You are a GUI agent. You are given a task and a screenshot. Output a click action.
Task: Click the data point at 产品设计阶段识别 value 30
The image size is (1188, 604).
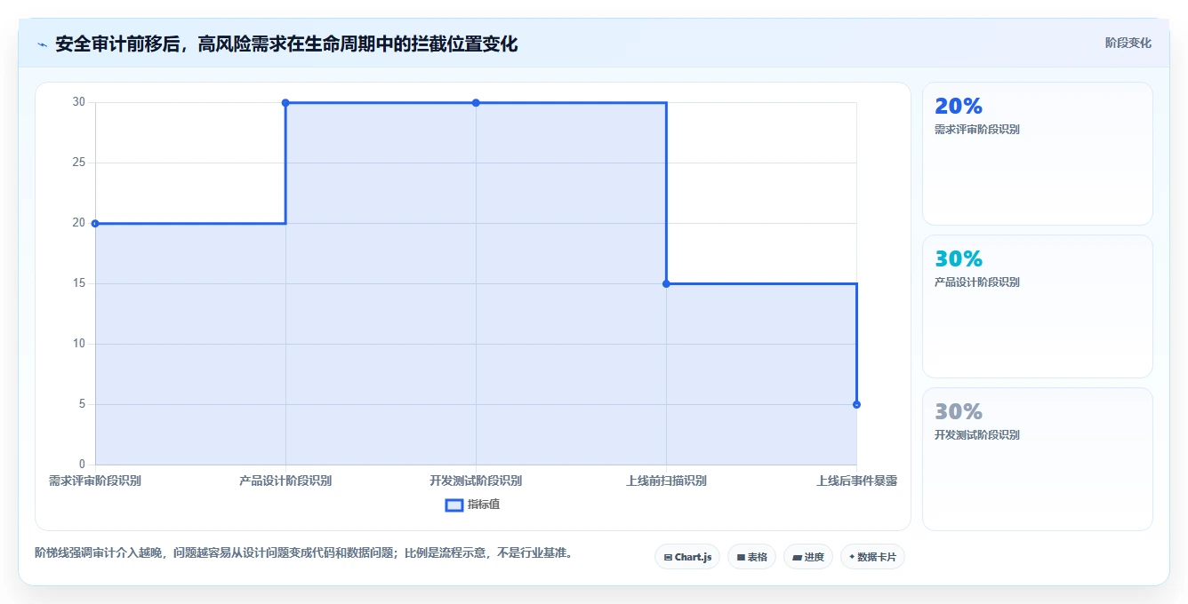pyautogui.click(x=285, y=102)
